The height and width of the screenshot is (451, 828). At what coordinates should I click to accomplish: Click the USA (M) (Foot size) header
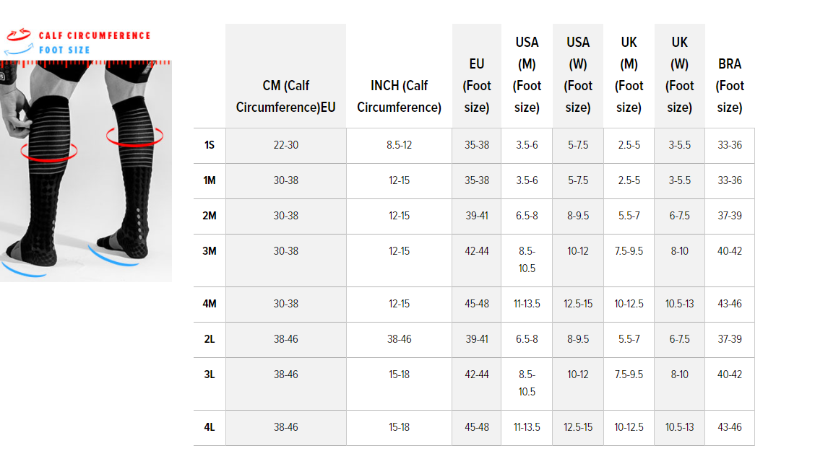[x=527, y=74]
